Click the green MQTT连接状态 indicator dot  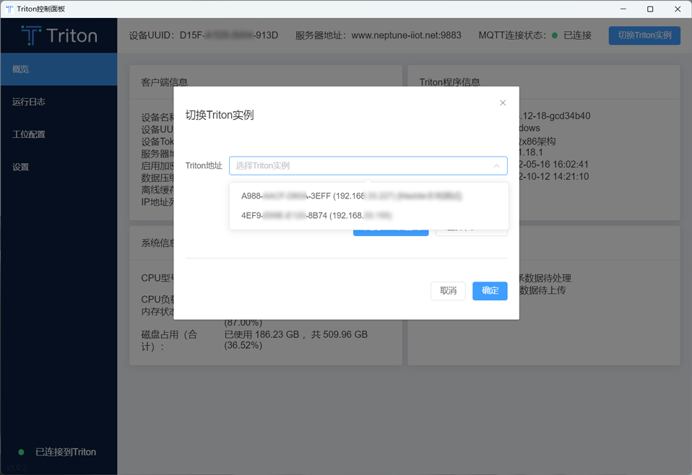(555, 35)
